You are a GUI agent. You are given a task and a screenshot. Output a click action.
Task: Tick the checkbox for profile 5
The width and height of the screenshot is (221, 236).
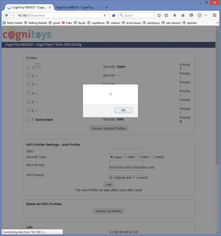(29, 102)
